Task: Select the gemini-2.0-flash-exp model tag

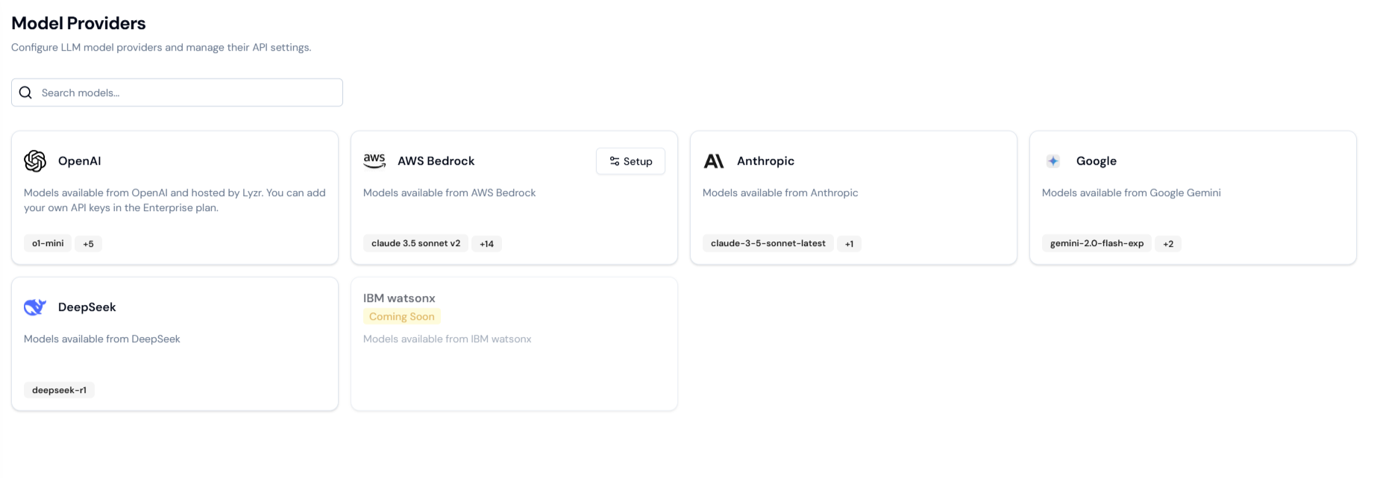Action: click(x=1097, y=243)
